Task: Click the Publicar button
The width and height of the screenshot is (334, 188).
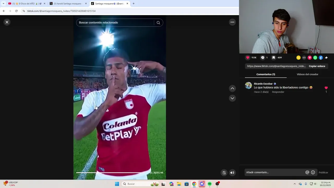Action: coord(323,172)
